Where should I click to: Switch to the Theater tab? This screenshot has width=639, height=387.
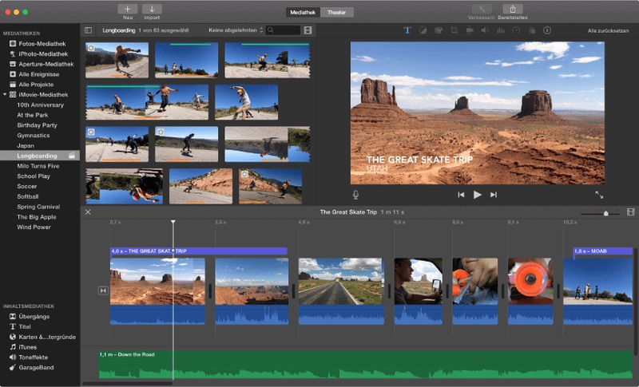[336, 12]
